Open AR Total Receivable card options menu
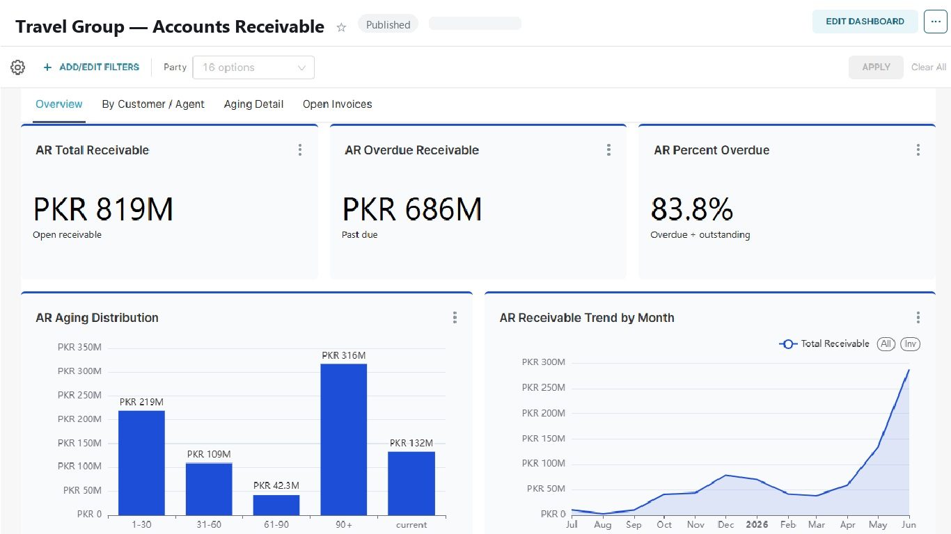The height and width of the screenshot is (534, 951). pyautogui.click(x=300, y=149)
